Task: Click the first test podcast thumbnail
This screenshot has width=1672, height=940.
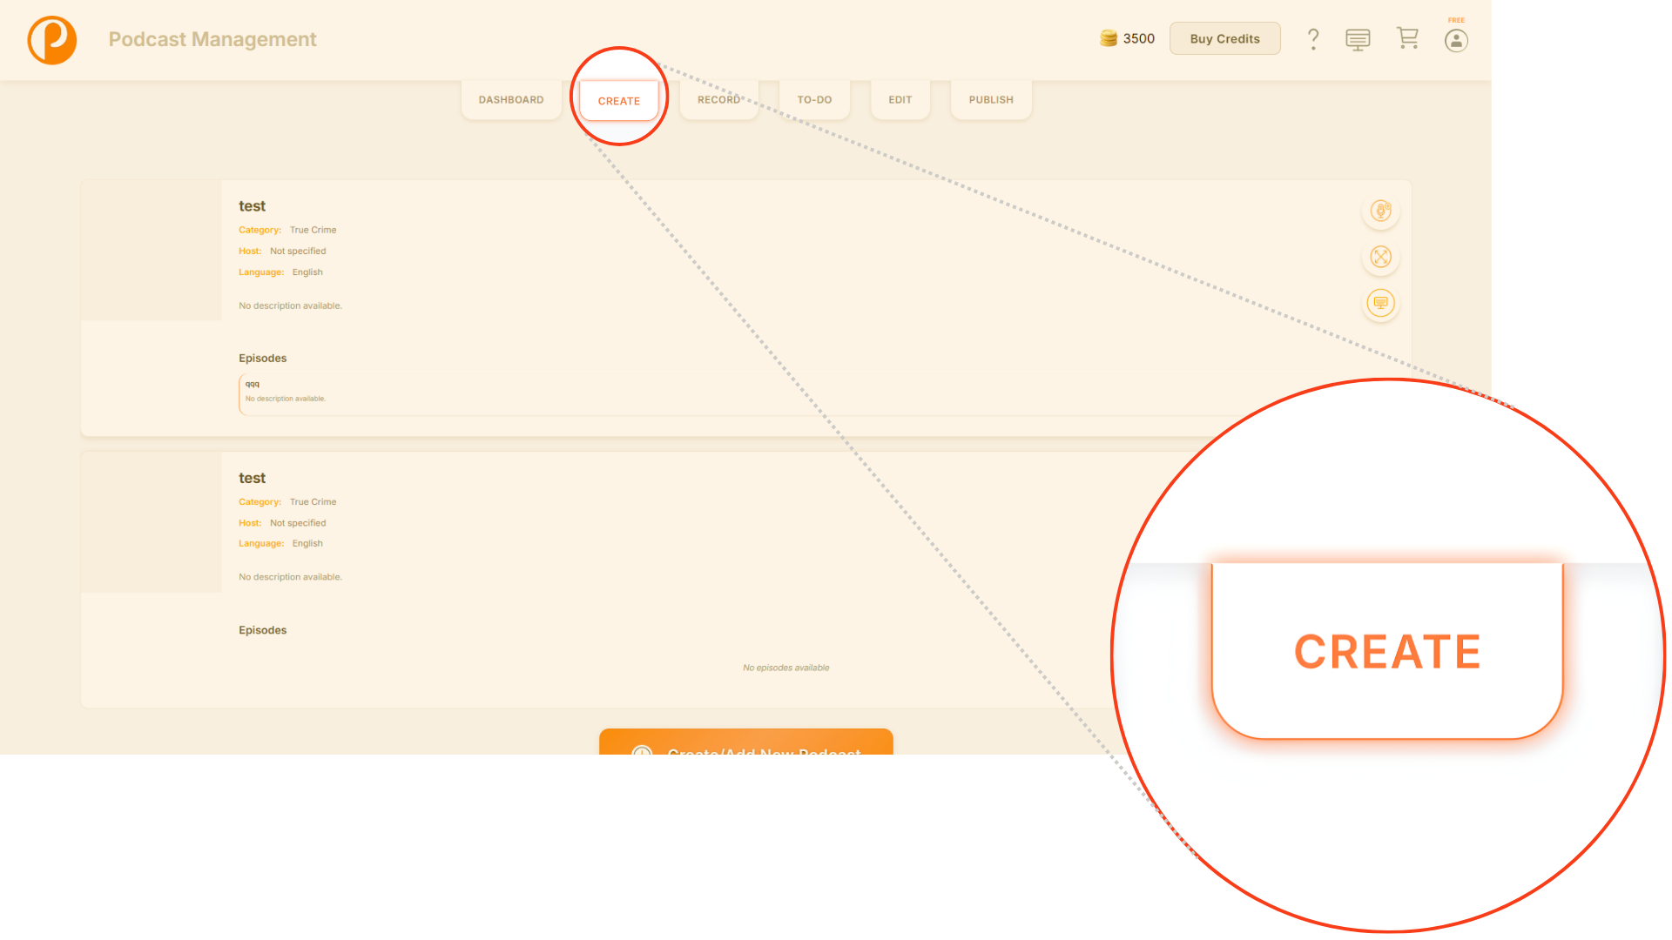Action: (152, 250)
